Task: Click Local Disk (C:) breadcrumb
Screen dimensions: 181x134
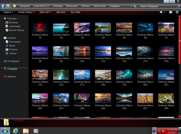Action: pos(41,6)
